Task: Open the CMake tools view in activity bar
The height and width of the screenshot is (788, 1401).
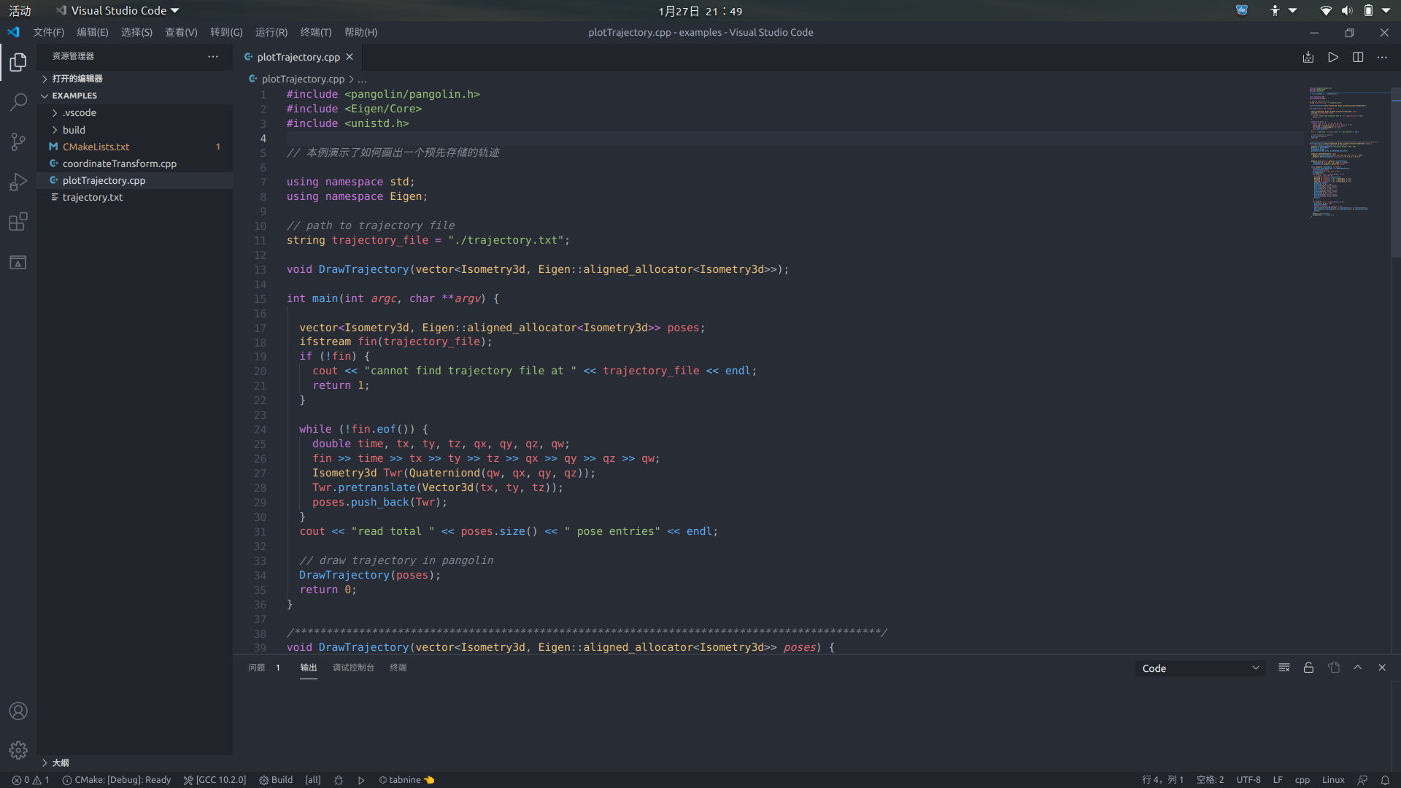Action: click(18, 262)
